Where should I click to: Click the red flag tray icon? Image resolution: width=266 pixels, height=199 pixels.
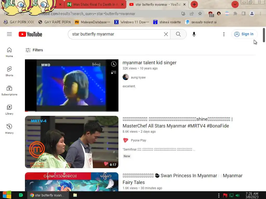pos(225,195)
